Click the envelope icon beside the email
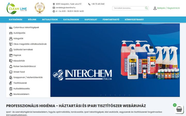 [x=54, y=8]
